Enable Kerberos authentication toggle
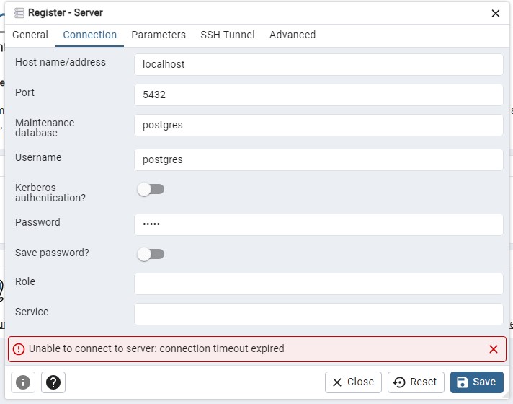Screen dimensions: 513x404 151,189
